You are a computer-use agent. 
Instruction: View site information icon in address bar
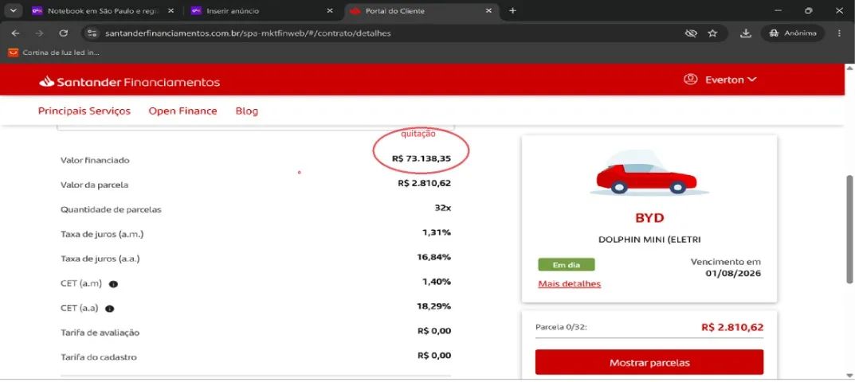tap(92, 33)
